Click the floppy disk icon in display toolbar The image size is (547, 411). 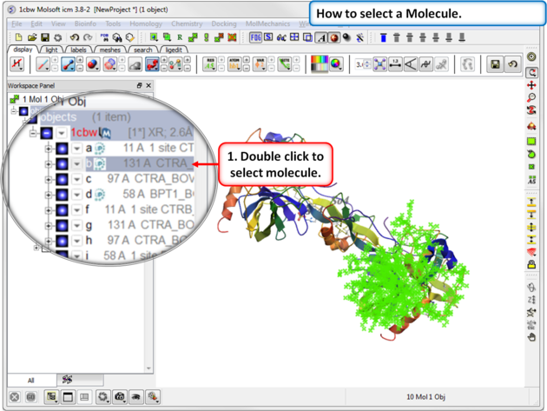coord(495,64)
